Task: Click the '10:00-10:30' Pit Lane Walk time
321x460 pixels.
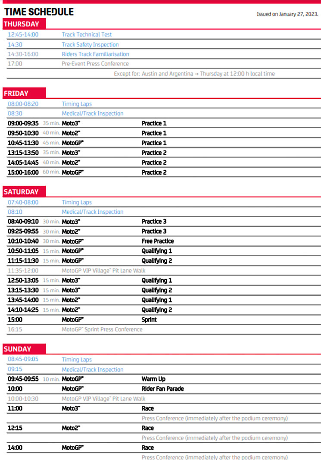Action: tap(23, 399)
